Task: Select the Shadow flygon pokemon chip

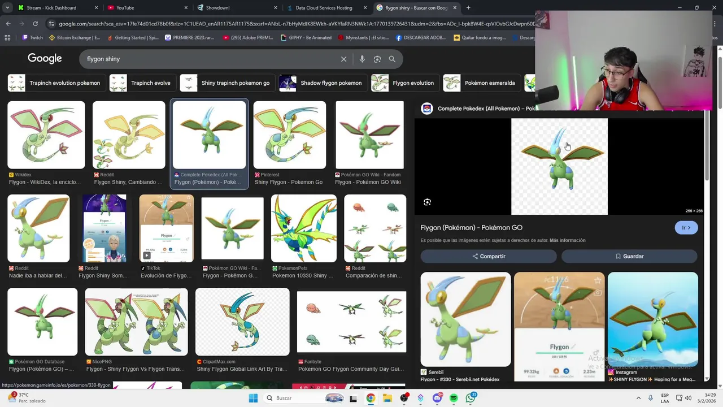Action: [323, 83]
